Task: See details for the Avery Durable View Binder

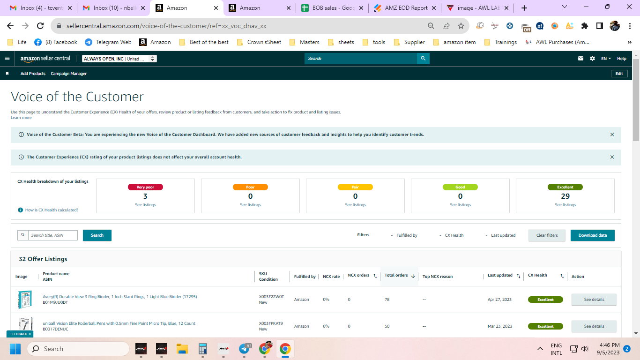Action: [594, 300]
